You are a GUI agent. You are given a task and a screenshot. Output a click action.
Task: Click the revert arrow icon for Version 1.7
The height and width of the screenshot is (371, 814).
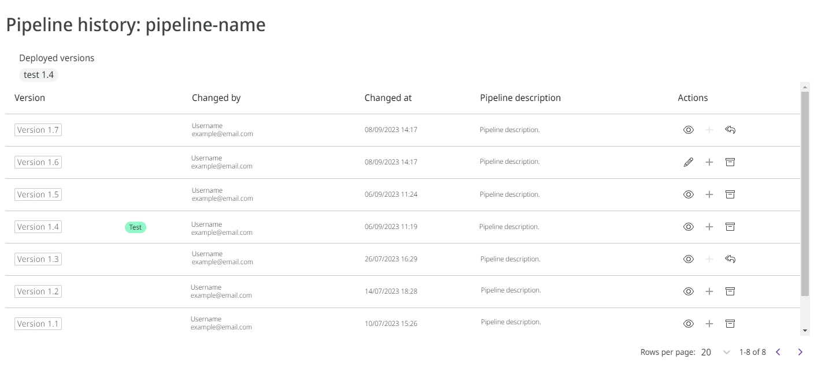tap(730, 130)
